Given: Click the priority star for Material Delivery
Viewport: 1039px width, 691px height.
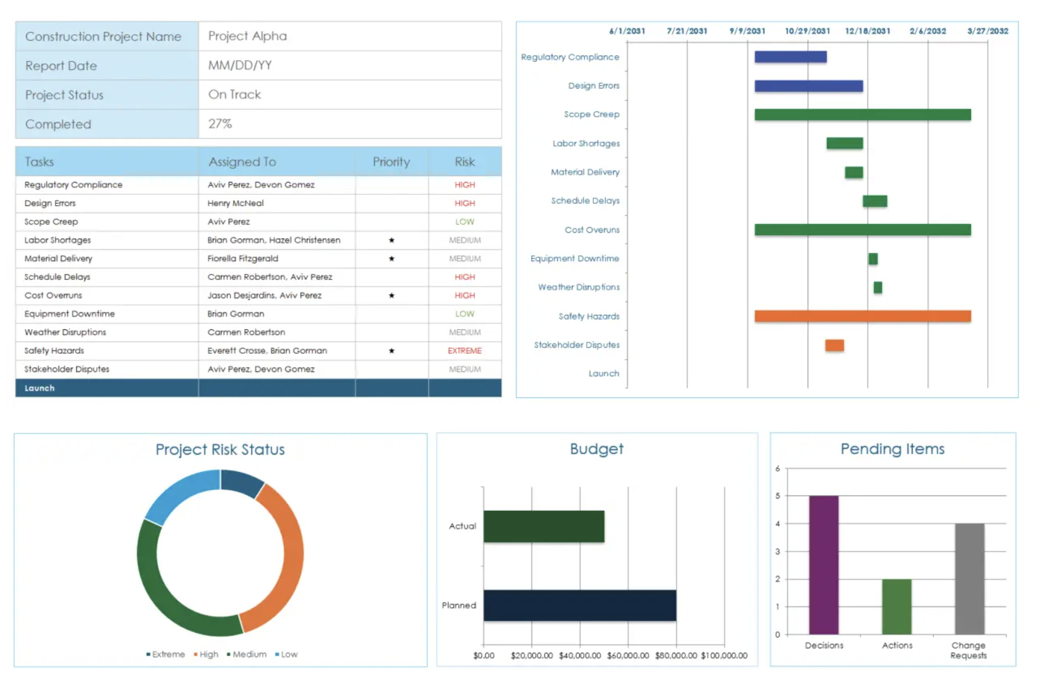Looking at the screenshot, I should pyautogui.click(x=391, y=259).
